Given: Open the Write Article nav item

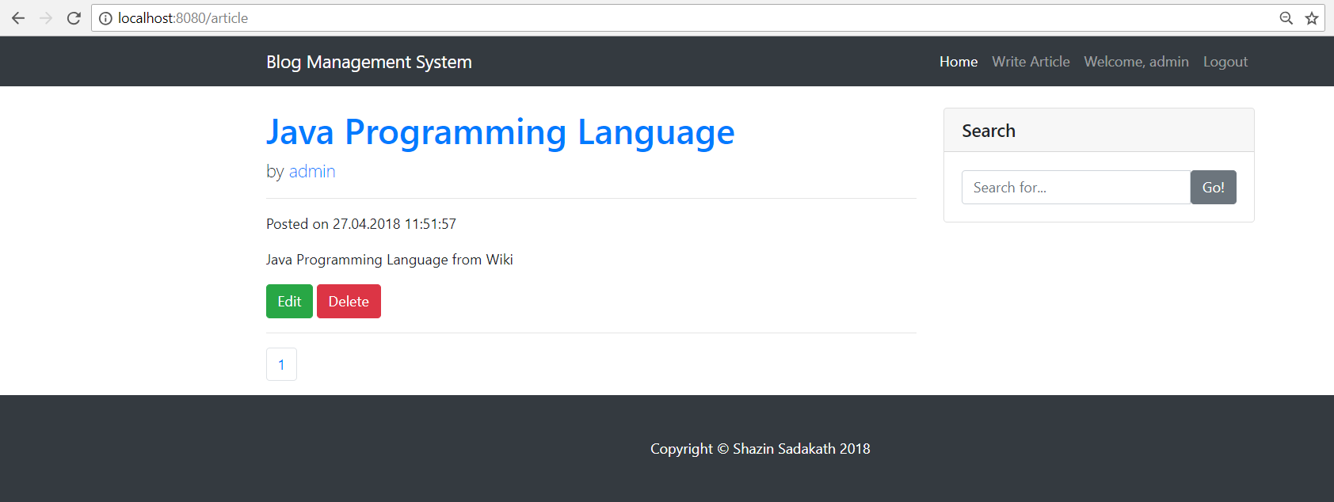Looking at the screenshot, I should pos(1031,62).
